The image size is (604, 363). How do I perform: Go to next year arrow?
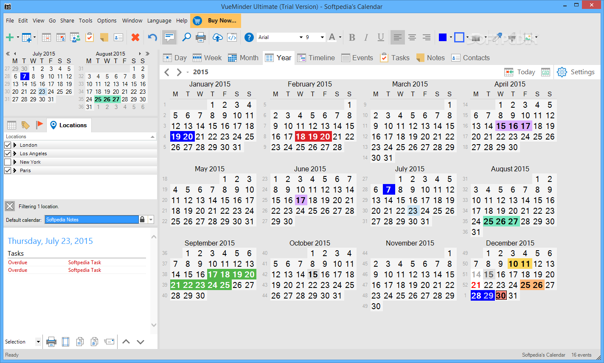click(179, 72)
